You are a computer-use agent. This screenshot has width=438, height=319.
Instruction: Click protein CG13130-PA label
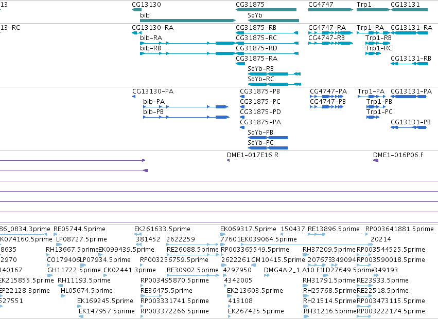point(153,91)
